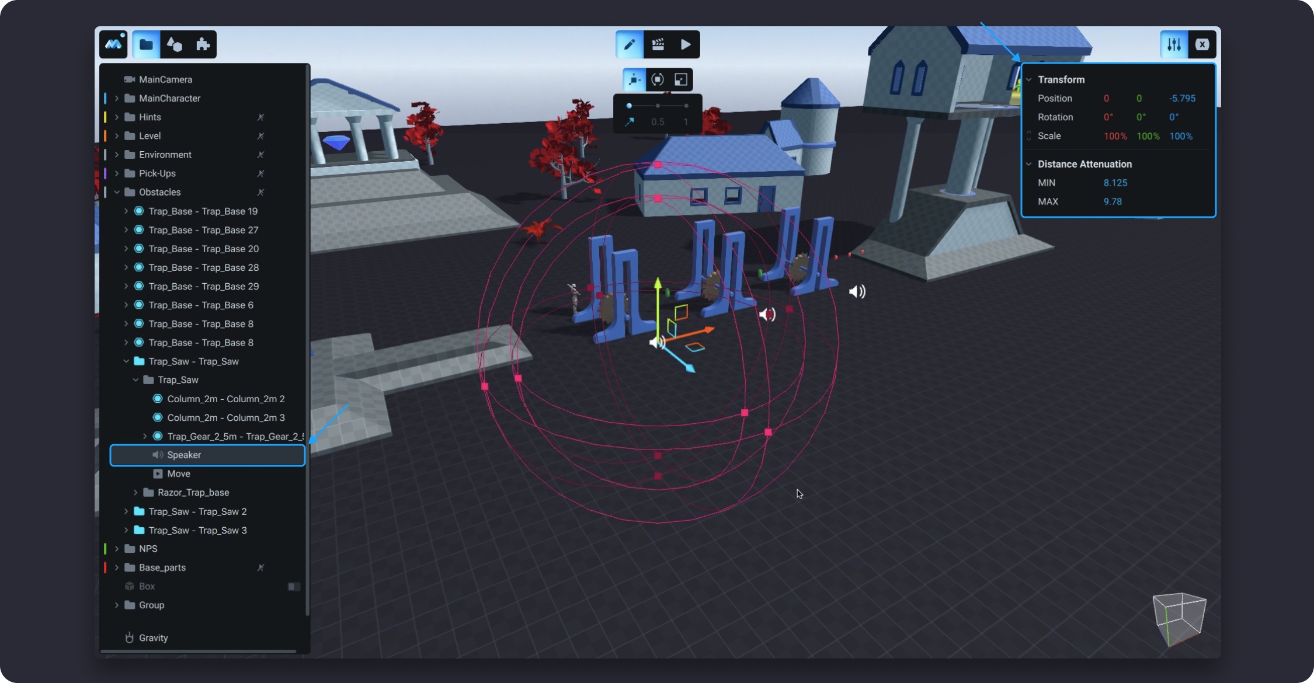Select the Move item in hierarchy
The width and height of the screenshot is (1314, 683).
(179, 473)
